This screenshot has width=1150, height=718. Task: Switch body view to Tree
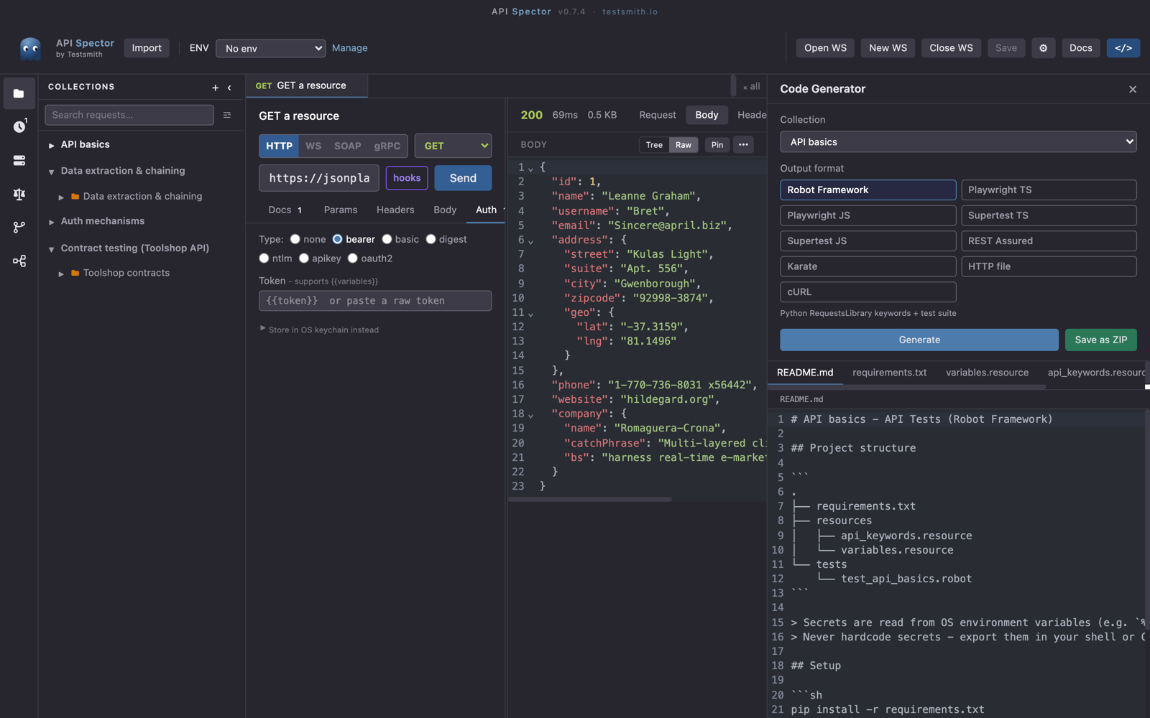coord(654,145)
